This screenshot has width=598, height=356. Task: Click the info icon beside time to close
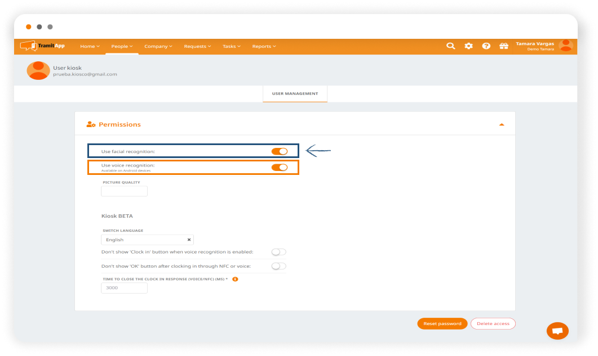(x=235, y=279)
